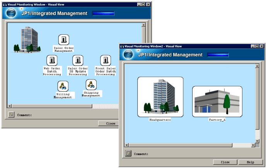Click the blue progress bar in Visual Monitoring Window2 header

click(x=218, y=55)
